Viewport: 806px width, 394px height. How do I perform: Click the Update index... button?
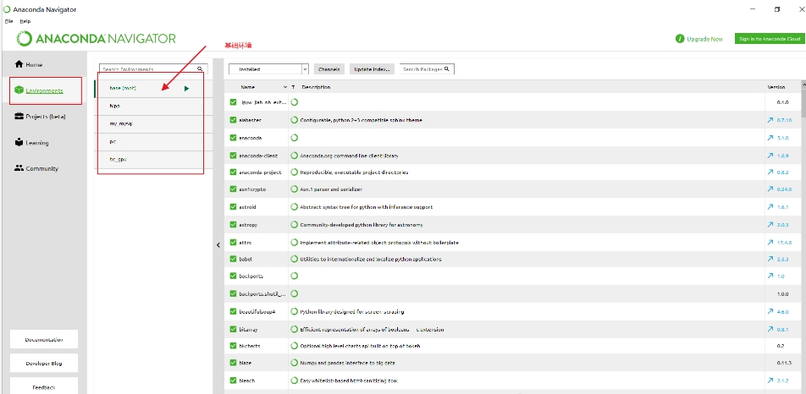point(372,68)
